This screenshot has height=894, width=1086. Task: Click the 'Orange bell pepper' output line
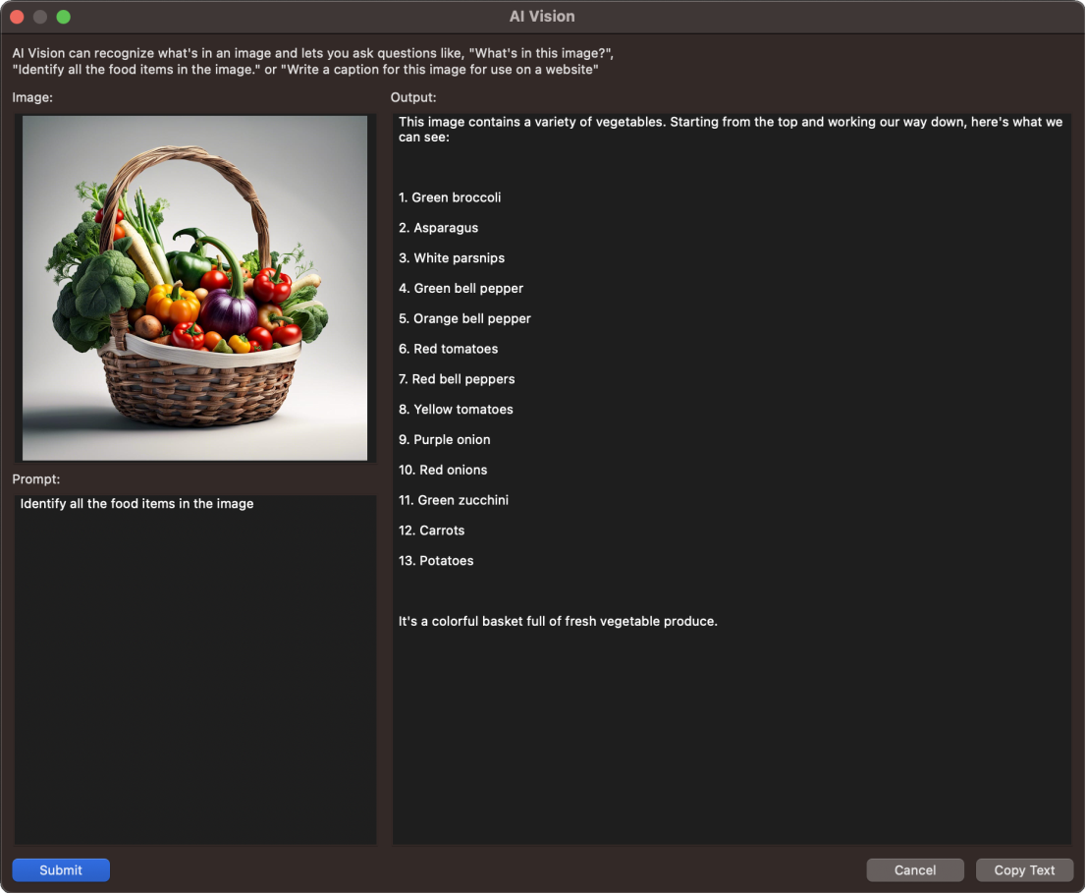click(x=464, y=318)
